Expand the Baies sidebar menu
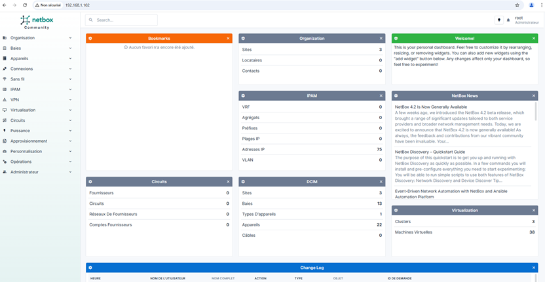The width and height of the screenshot is (545, 282). [x=37, y=48]
